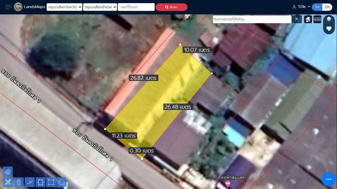Expand the Title user account menu
This screenshot has height=189, width=337.
[x=301, y=7]
